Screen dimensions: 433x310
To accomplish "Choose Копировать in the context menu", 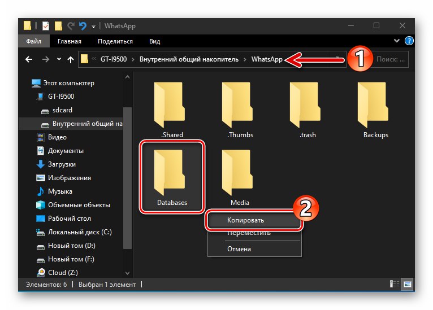I will (254, 220).
